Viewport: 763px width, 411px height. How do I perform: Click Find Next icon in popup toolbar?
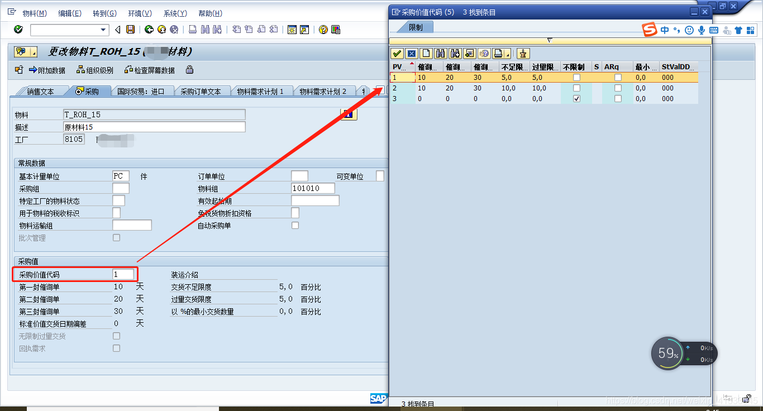(x=455, y=54)
